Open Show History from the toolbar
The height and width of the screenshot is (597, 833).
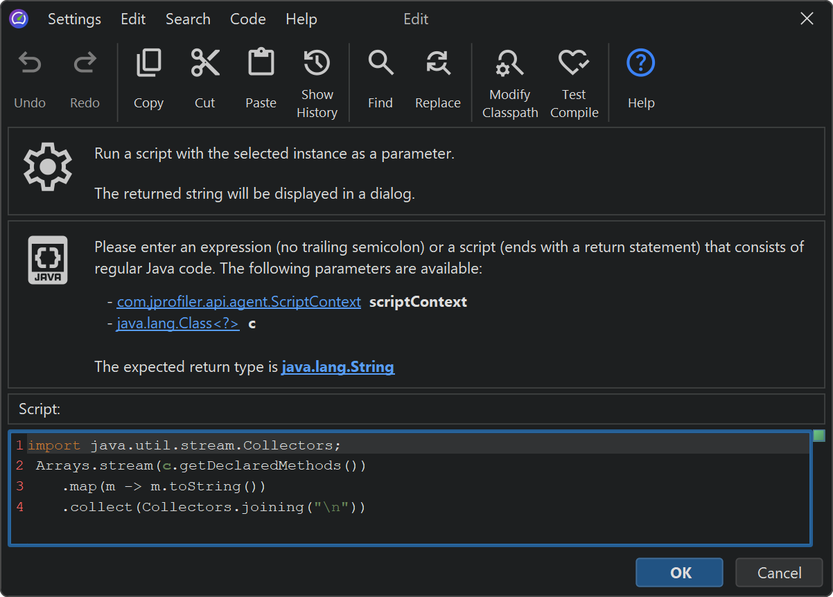point(317,64)
